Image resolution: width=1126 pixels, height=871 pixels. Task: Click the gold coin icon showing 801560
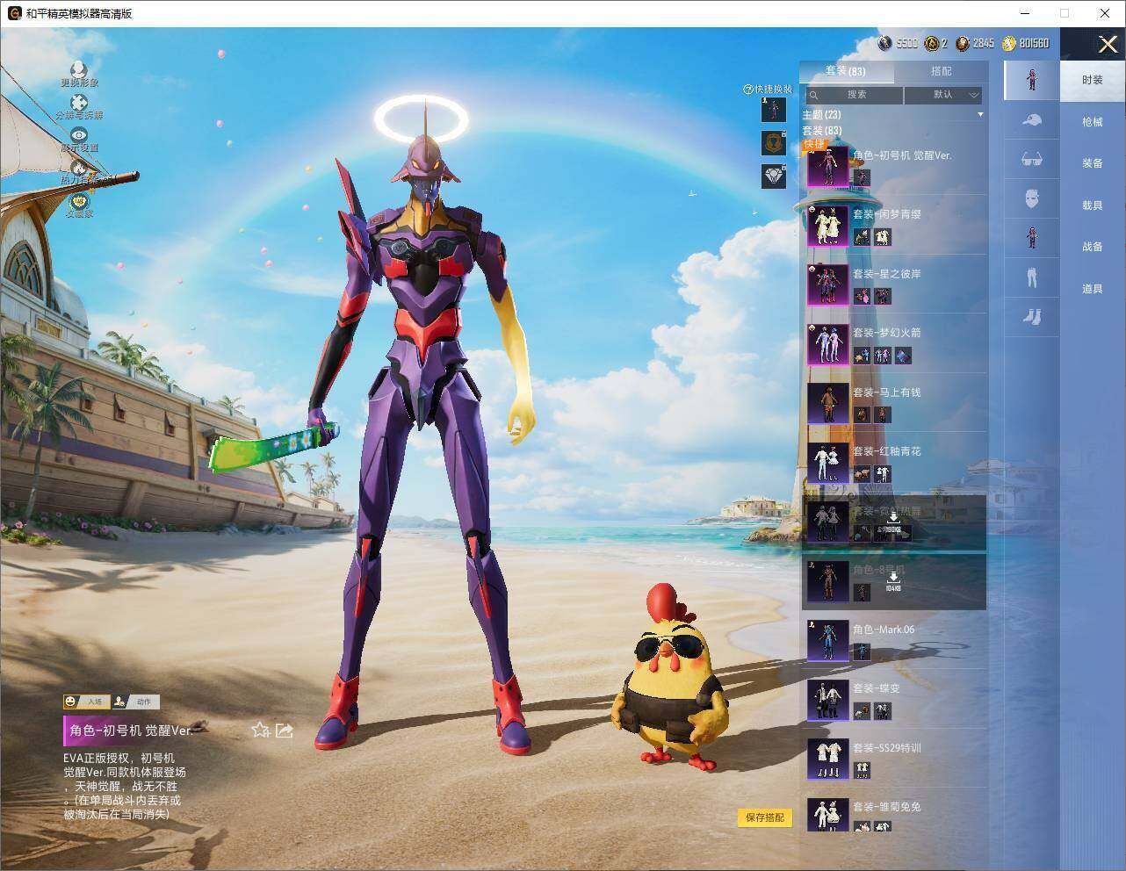click(x=1009, y=43)
